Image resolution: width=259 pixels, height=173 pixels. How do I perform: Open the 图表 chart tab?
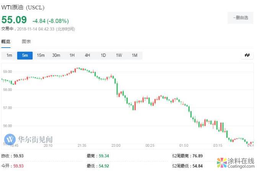coord(26,42)
